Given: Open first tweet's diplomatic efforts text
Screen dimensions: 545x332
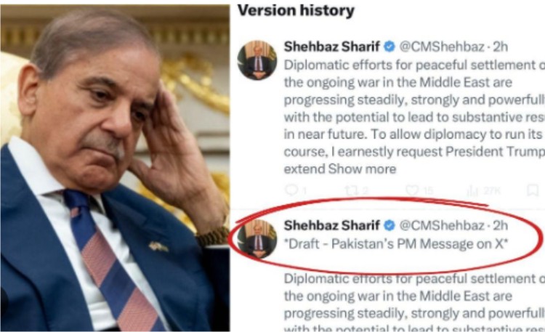Looking at the screenshot, I should (414, 117).
